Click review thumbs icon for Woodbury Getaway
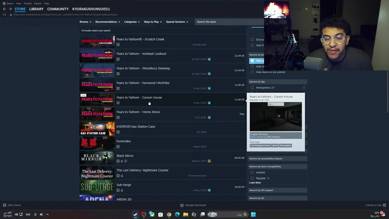The width and height of the screenshot is (389, 219). click(209, 74)
